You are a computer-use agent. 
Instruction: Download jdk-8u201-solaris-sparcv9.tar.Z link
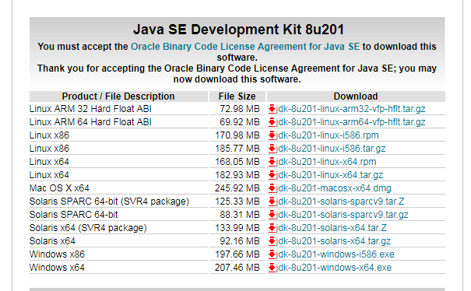point(340,202)
